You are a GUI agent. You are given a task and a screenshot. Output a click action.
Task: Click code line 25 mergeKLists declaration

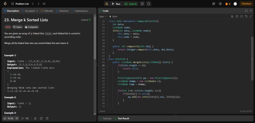[142, 62]
